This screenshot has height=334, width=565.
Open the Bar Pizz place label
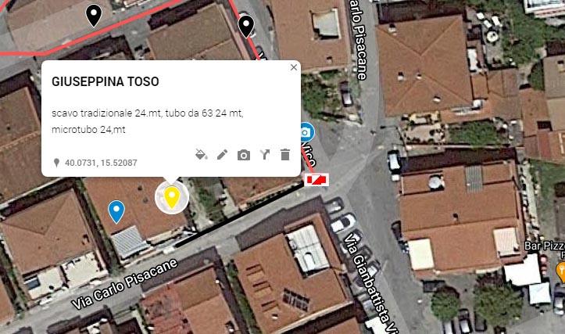coord(544,246)
